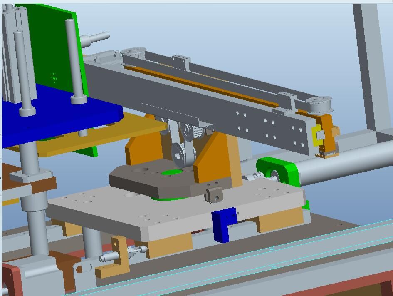The image size is (393, 296).
Task: Select the dark green vertical panel
Action: pos(54,50)
